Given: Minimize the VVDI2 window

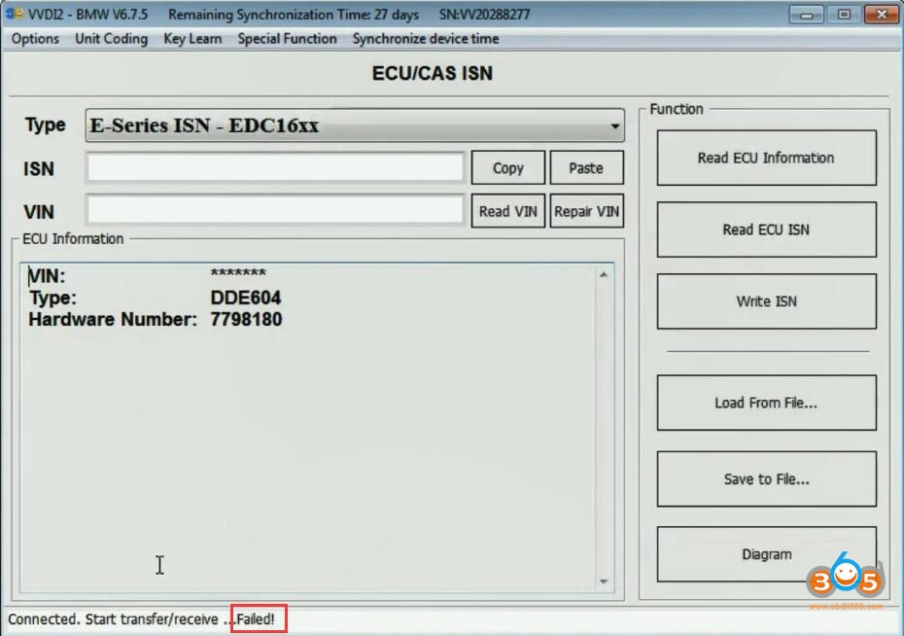Looking at the screenshot, I should (x=806, y=15).
